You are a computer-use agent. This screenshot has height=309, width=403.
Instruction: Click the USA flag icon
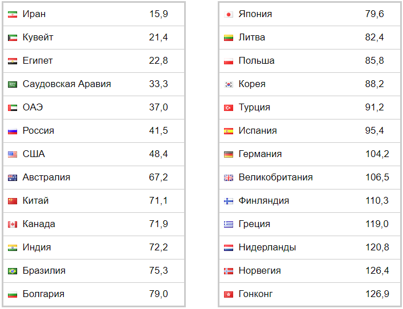(x=13, y=154)
